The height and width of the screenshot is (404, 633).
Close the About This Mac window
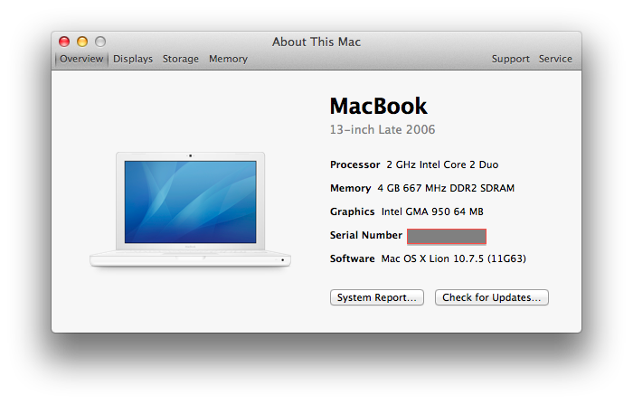(64, 42)
